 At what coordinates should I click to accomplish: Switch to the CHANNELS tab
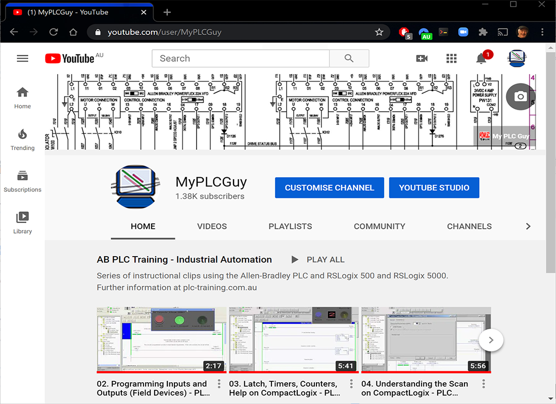tap(470, 226)
